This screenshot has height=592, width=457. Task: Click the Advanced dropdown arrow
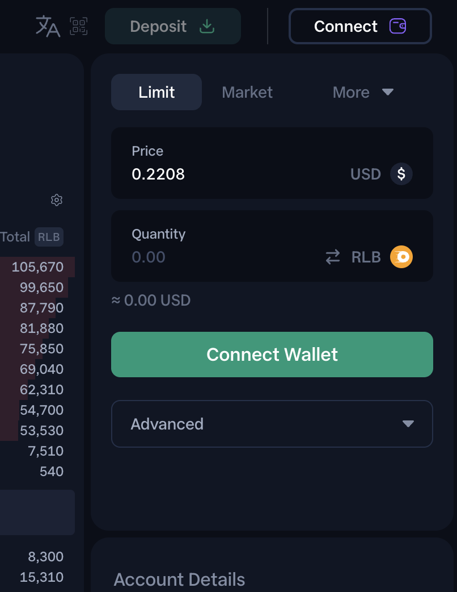(408, 424)
